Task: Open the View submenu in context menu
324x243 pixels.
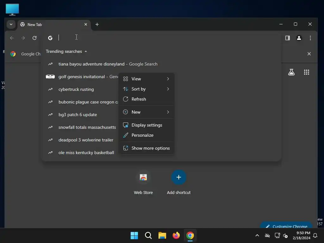Action: pos(146,79)
